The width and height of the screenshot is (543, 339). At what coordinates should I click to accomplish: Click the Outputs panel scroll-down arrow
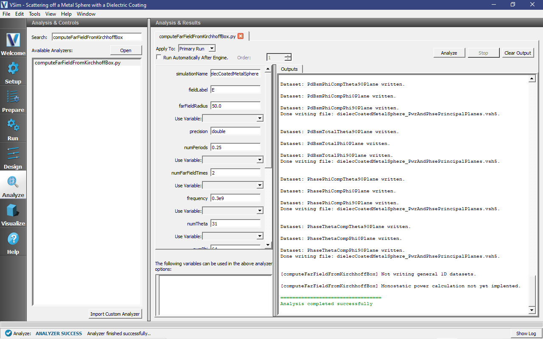click(532, 311)
